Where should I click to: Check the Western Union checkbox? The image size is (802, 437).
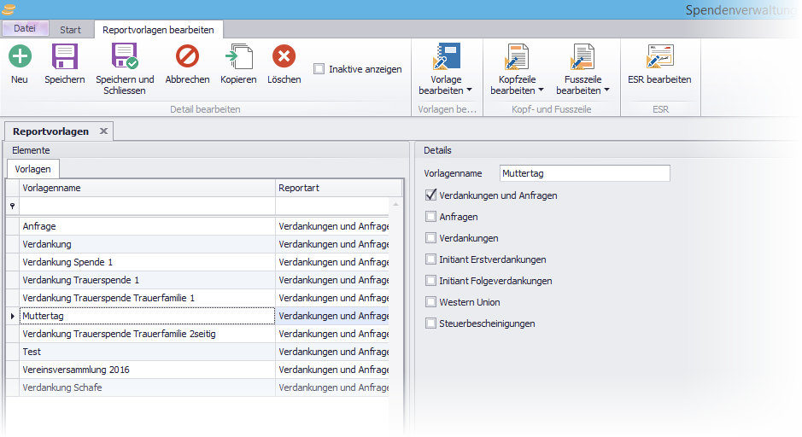click(x=431, y=302)
